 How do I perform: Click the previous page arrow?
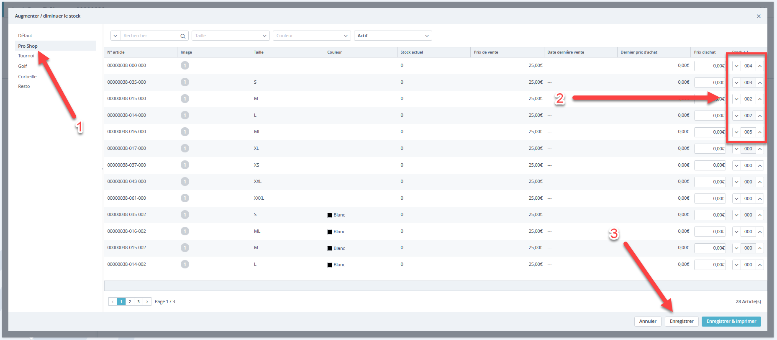pos(113,301)
